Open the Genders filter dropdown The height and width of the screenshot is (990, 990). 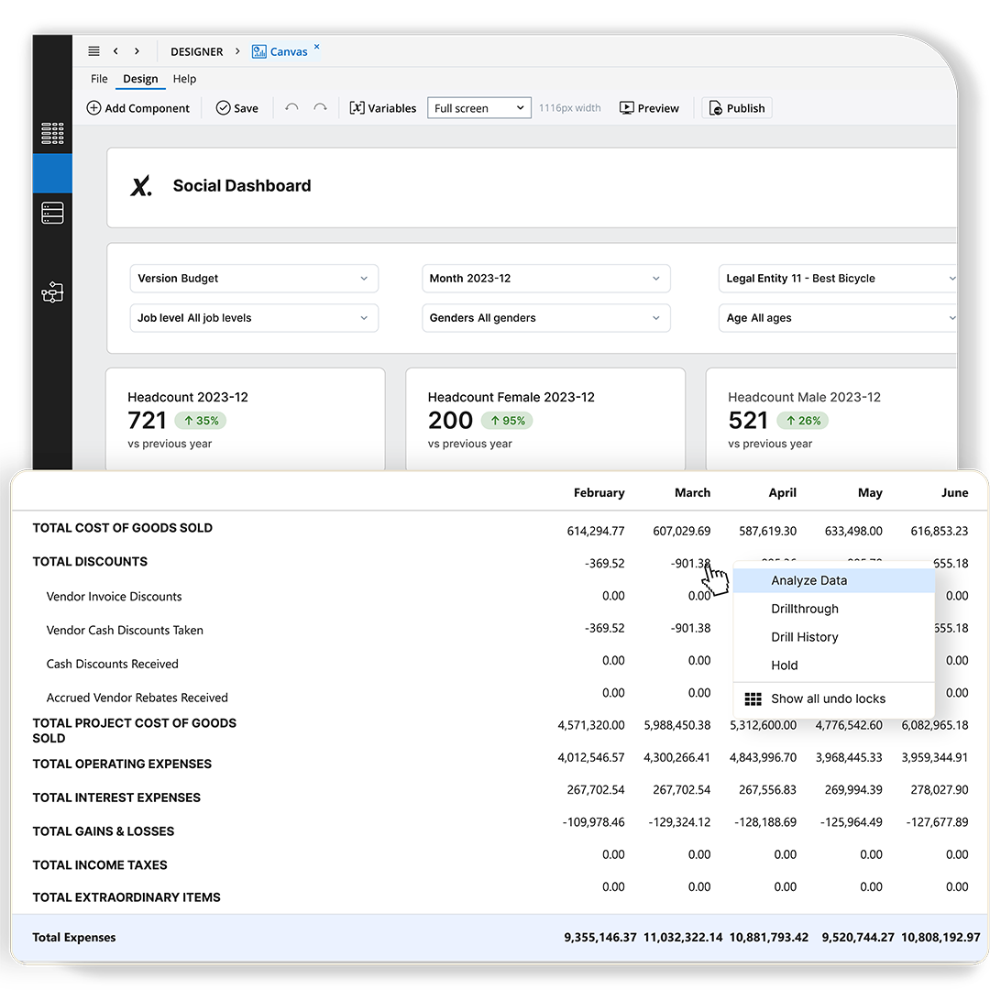coord(545,317)
